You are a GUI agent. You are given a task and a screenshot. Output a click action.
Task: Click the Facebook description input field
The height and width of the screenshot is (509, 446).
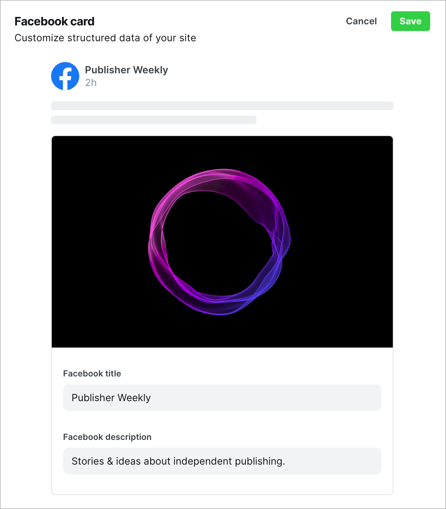pyautogui.click(x=222, y=461)
